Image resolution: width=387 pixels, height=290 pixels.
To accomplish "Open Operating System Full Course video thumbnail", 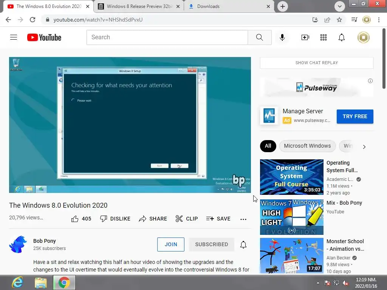I will [x=291, y=177].
